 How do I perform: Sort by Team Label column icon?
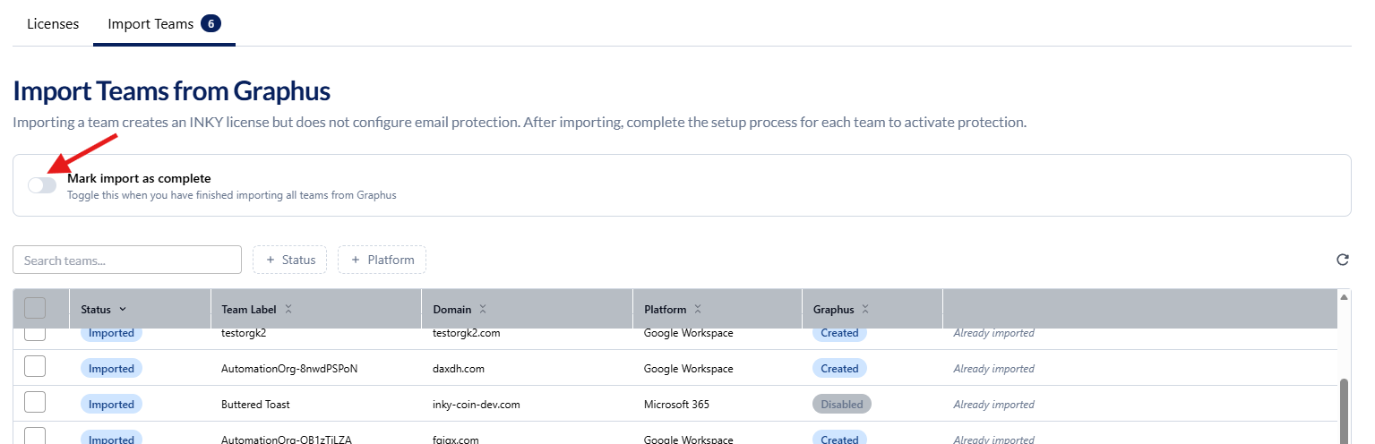(288, 310)
